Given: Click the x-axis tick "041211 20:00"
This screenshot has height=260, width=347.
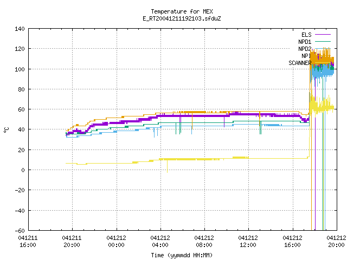Looking at the screenshot, I should [72, 242].
